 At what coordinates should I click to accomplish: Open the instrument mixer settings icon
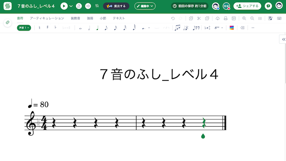coord(97,6)
